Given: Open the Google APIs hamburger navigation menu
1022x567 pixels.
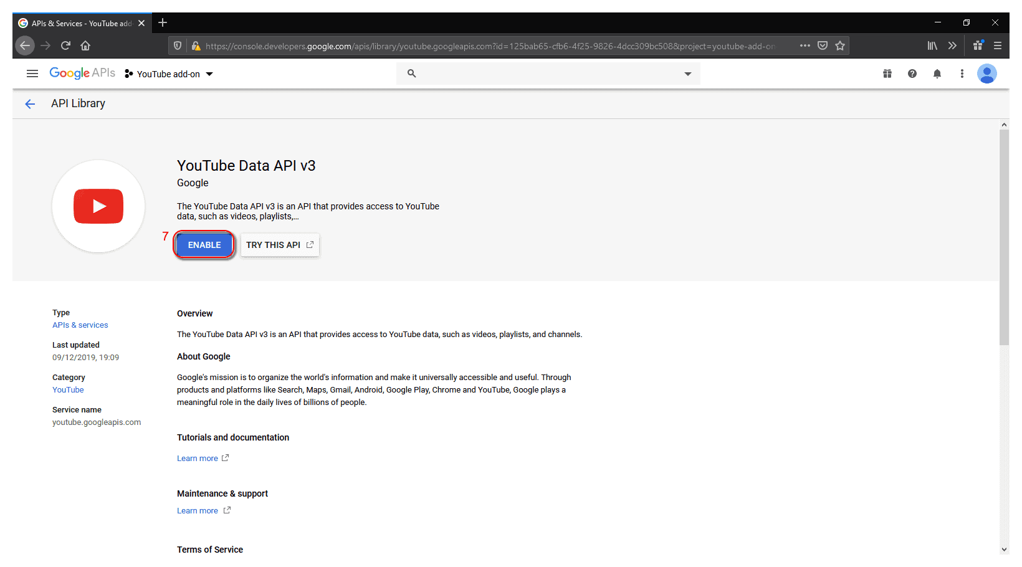Looking at the screenshot, I should 32,74.
